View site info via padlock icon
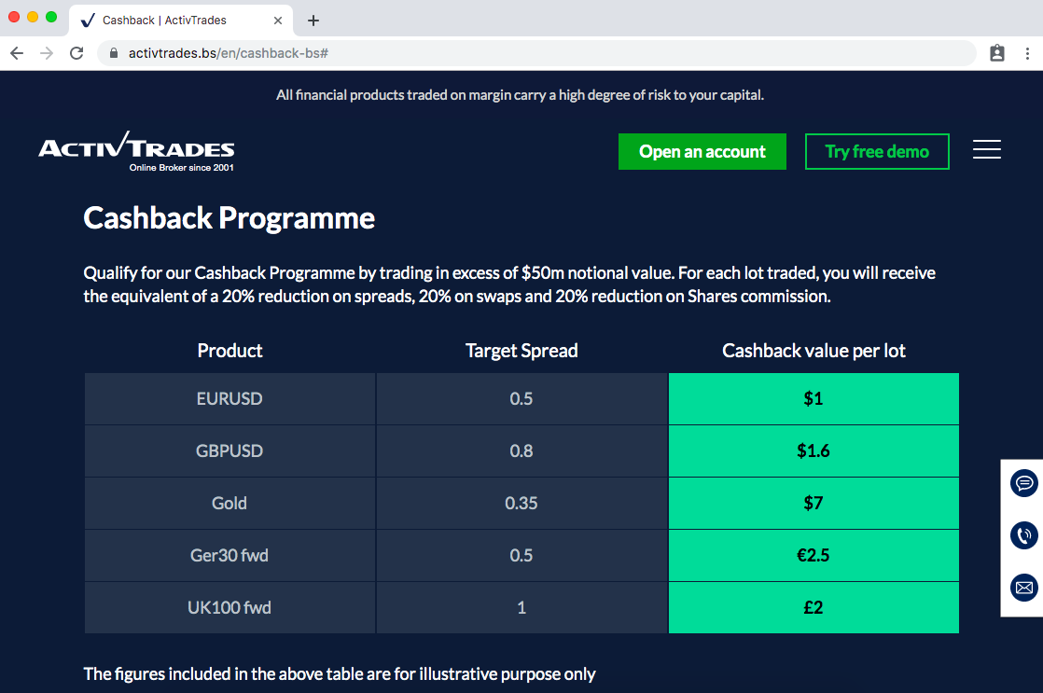Screen dimensions: 1043x693 coord(114,53)
